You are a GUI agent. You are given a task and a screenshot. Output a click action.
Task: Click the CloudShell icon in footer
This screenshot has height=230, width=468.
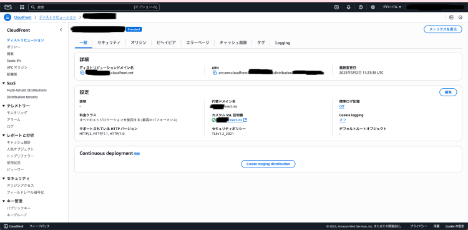(x=6, y=226)
